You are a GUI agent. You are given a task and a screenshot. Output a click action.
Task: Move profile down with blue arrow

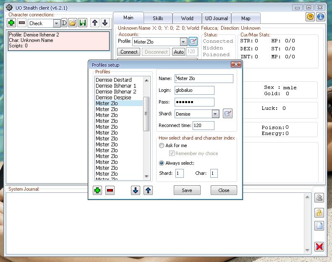[136, 190]
